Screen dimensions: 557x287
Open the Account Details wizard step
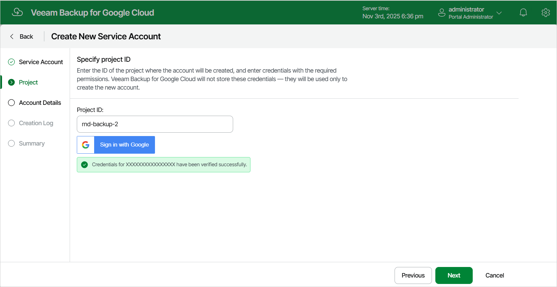pyautogui.click(x=40, y=103)
